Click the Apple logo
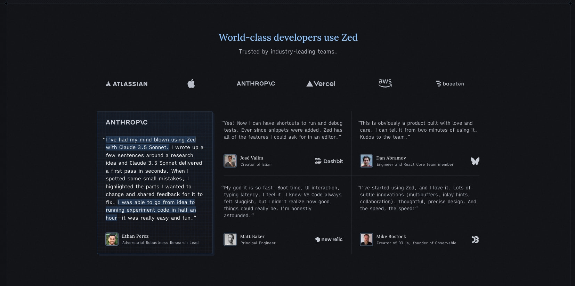 [191, 83]
